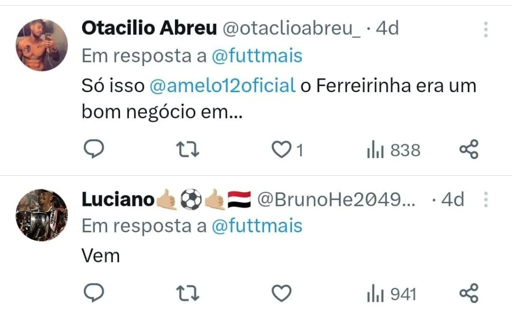
Task: Share Luciano's "Vem" tweet
Action: pyautogui.click(x=468, y=293)
